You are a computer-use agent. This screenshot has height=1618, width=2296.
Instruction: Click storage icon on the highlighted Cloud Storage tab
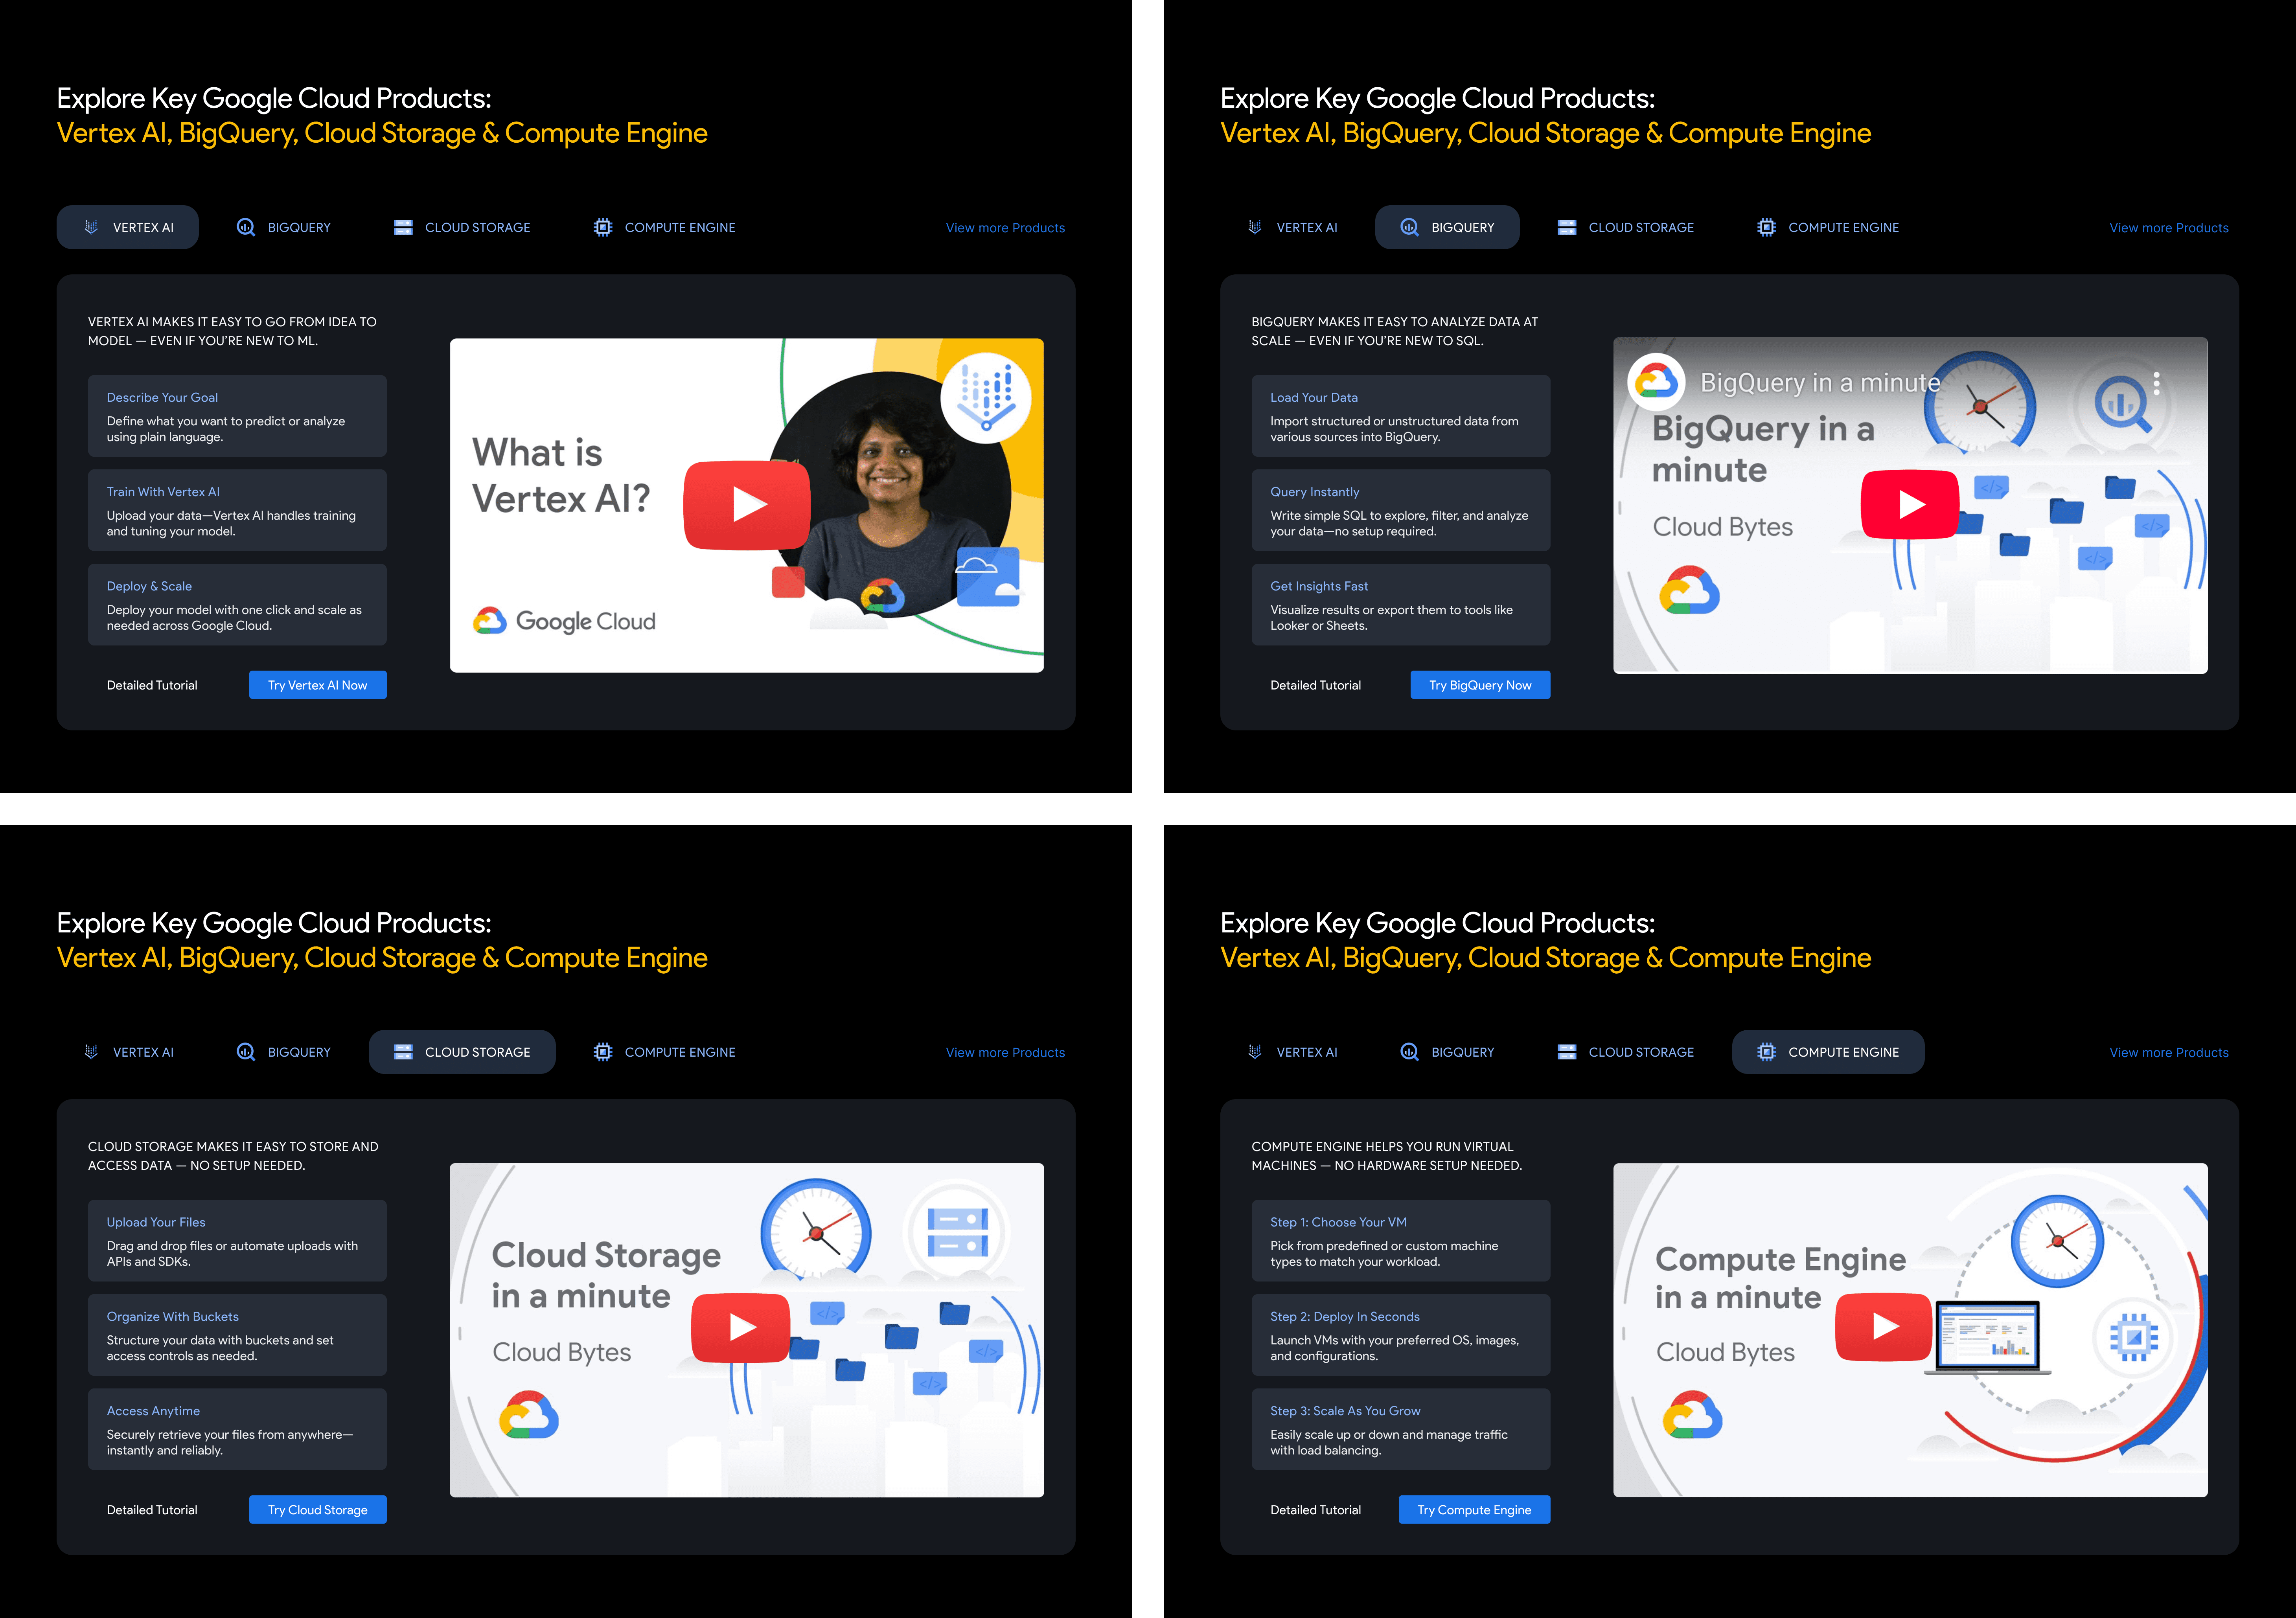(403, 1052)
